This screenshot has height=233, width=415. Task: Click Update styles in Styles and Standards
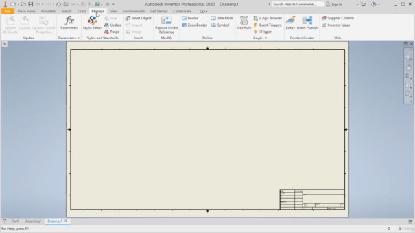coord(112,25)
